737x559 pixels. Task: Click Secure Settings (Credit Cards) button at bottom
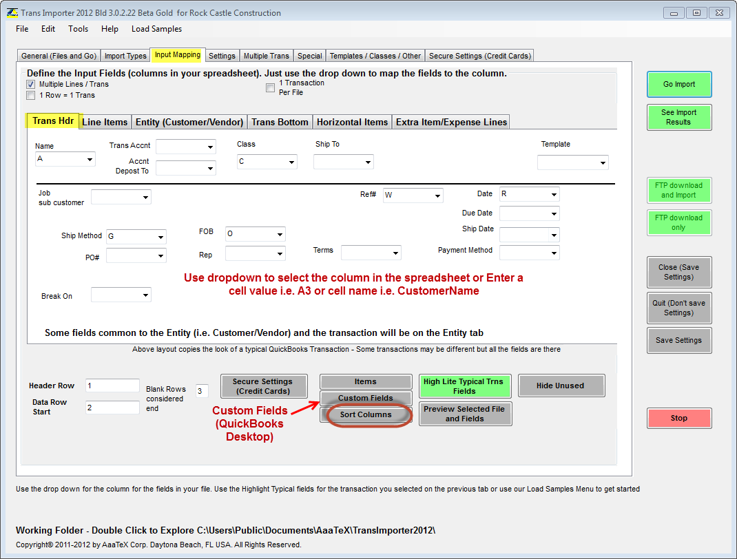point(264,386)
